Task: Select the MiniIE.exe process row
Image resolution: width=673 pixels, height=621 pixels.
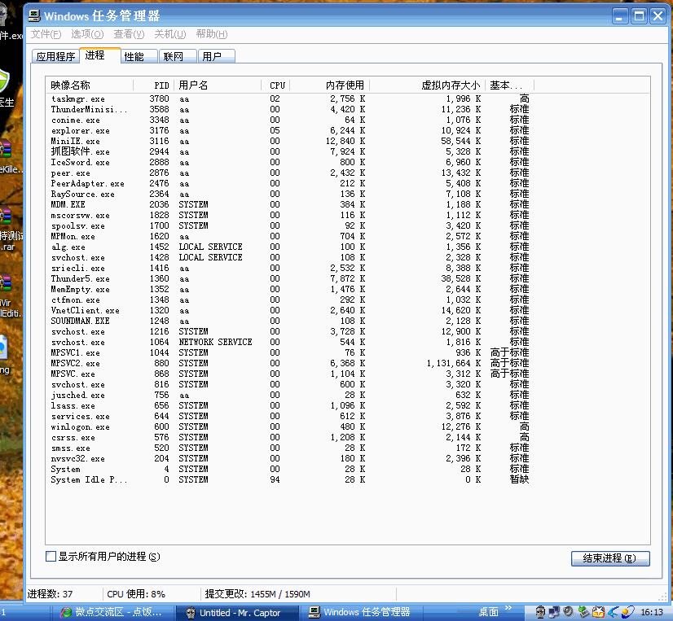Action: point(290,141)
